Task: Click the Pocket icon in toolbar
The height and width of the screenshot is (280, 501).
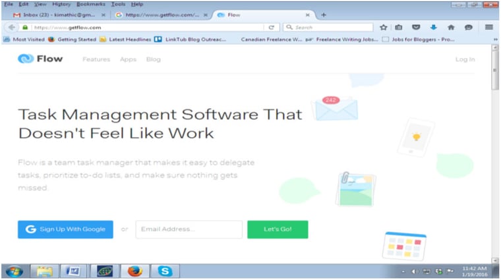Action: pos(416,27)
